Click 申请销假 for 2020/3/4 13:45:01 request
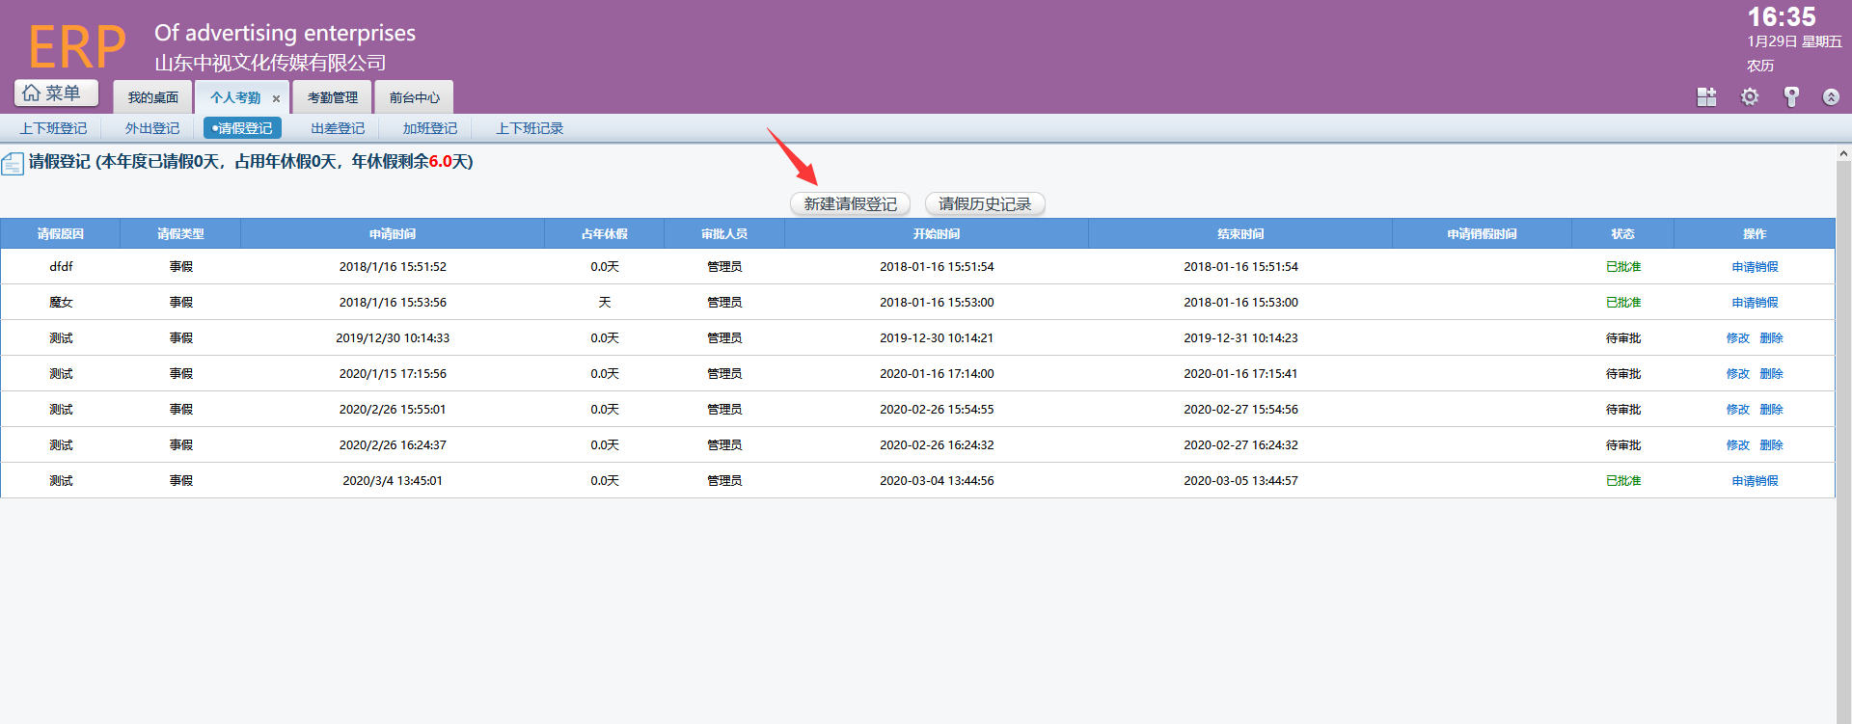The height and width of the screenshot is (724, 1852). [x=1755, y=481]
